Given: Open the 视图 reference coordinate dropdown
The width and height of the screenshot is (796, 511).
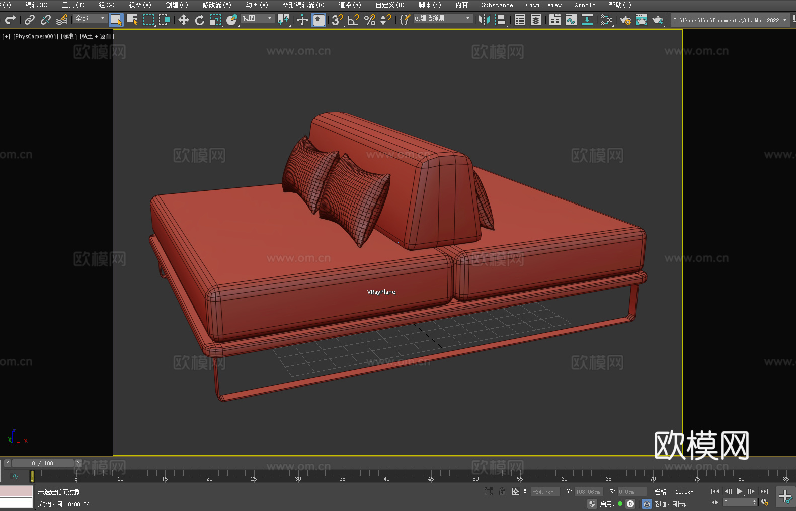Looking at the screenshot, I should point(257,19).
